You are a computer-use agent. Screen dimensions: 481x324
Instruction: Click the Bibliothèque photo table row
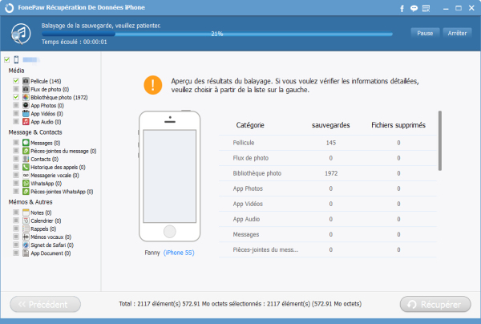[328, 173]
